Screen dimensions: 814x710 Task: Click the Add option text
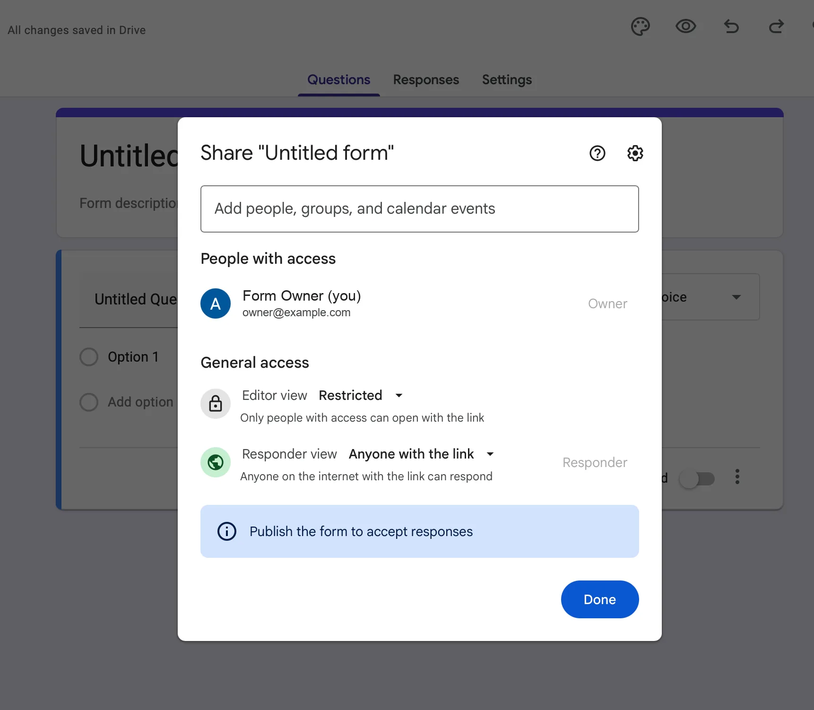pyautogui.click(x=140, y=402)
